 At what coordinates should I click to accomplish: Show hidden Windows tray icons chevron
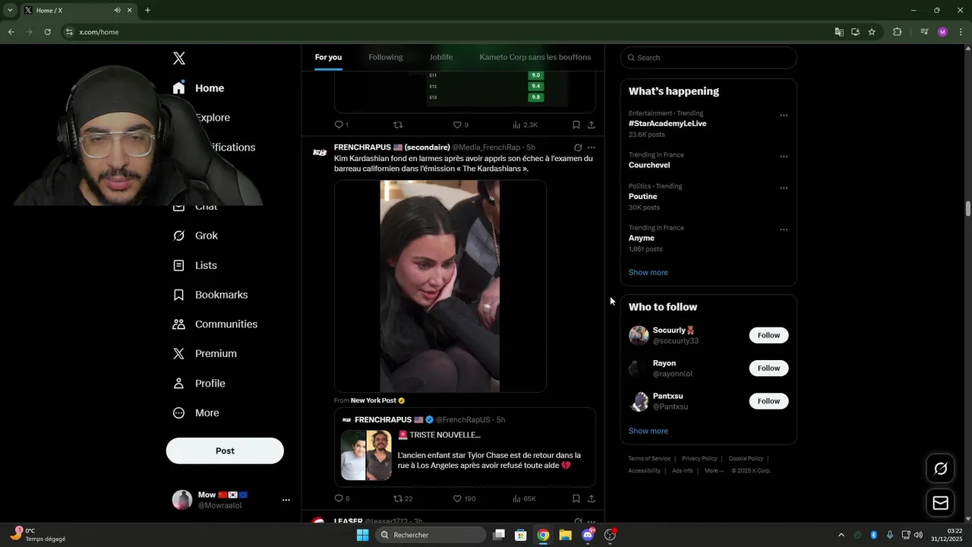pyautogui.click(x=841, y=535)
